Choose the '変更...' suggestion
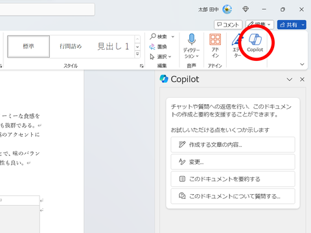The height and width of the screenshot is (233, 311). click(x=233, y=162)
